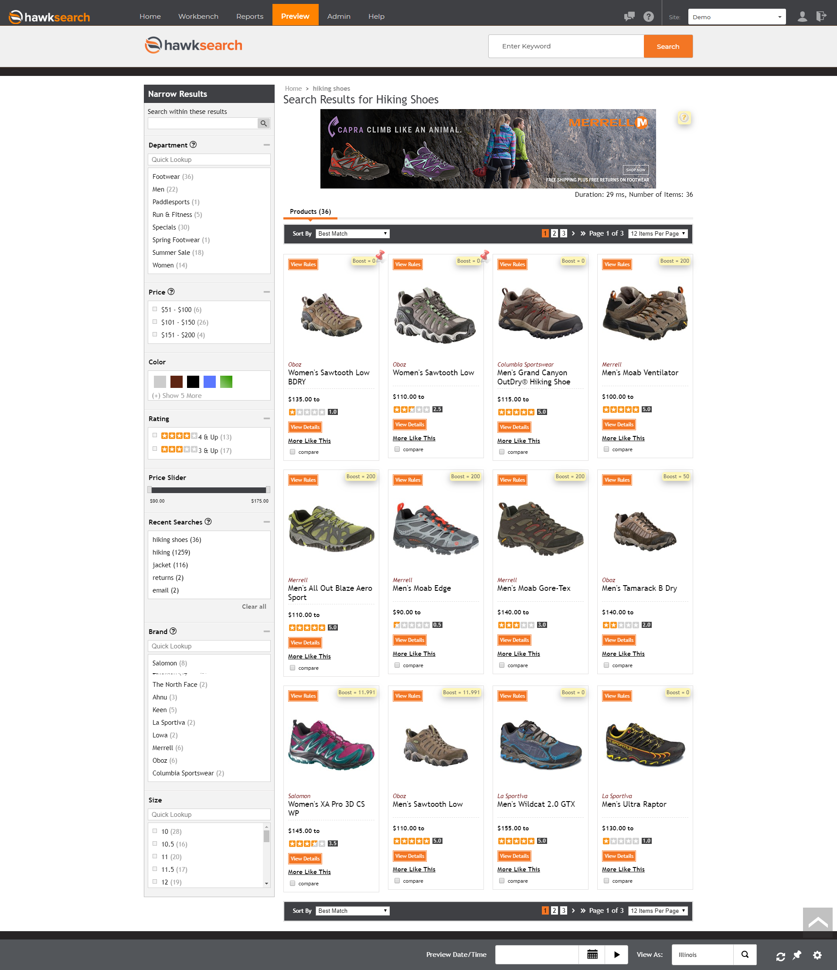The width and height of the screenshot is (837, 970).
Task: Click the orange Search button
Action: tap(668, 46)
